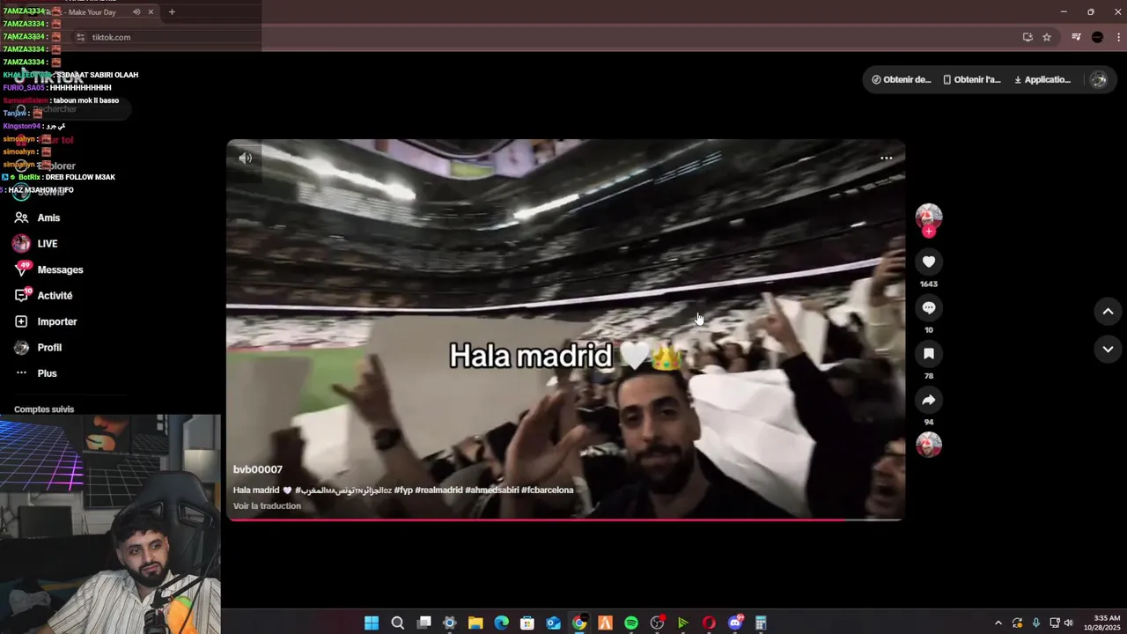Open Amis in the sidebar

point(37,217)
